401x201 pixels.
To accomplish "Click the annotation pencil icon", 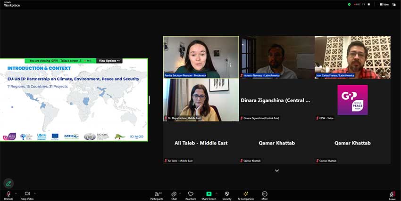I will pos(8,184).
